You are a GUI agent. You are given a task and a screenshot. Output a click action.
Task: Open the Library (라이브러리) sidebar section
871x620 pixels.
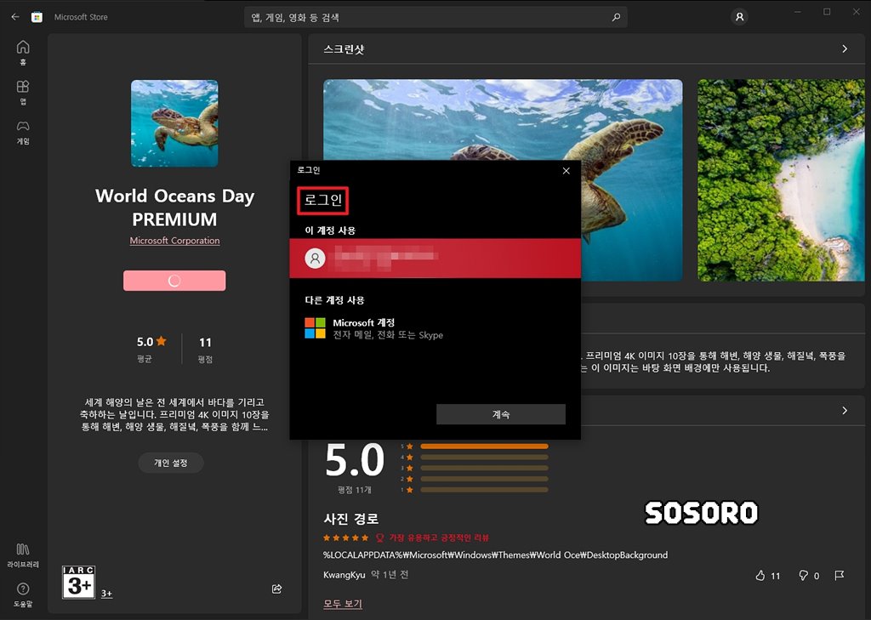point(23,555)
